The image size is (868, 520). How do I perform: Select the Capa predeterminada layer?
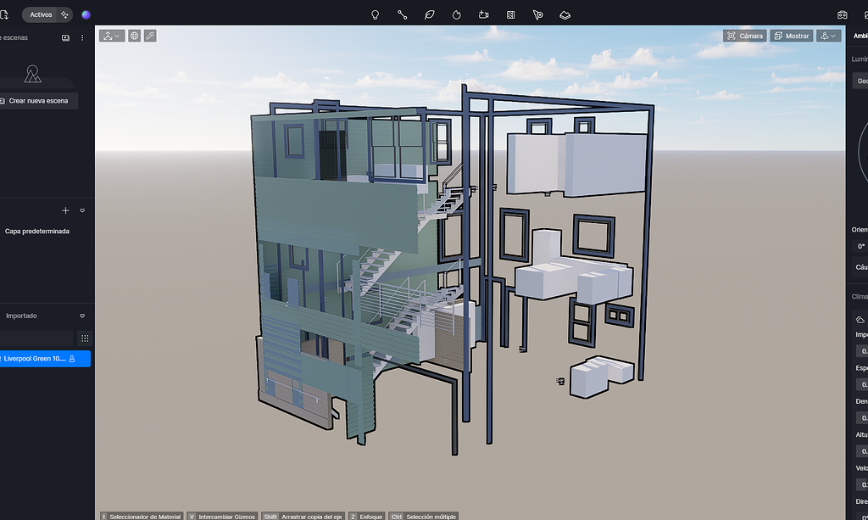[37, 232]
